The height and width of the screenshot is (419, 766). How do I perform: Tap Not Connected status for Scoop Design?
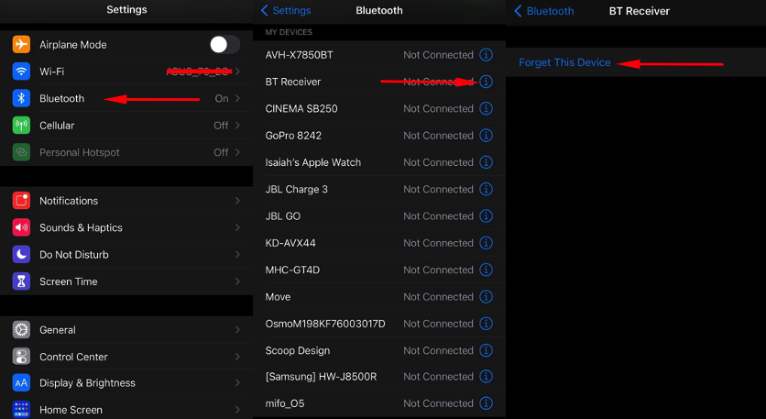pyautogui.click(x=438, y=350)
